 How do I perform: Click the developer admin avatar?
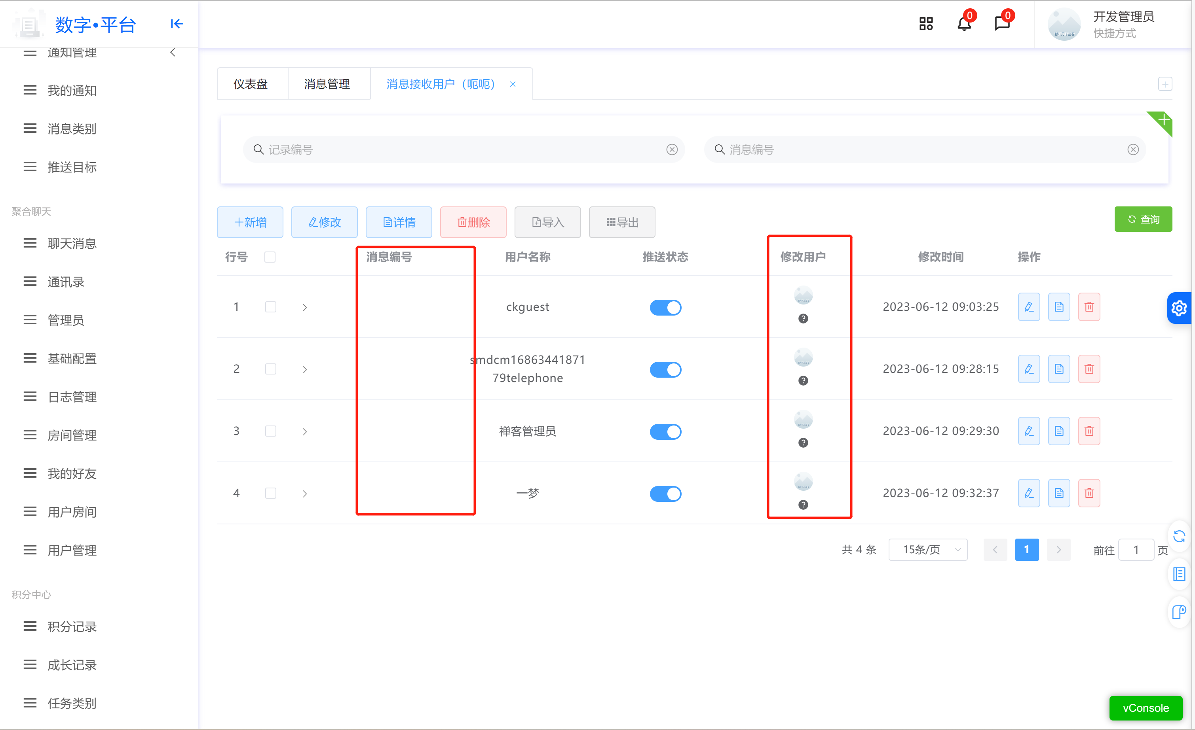(1064, 24)
